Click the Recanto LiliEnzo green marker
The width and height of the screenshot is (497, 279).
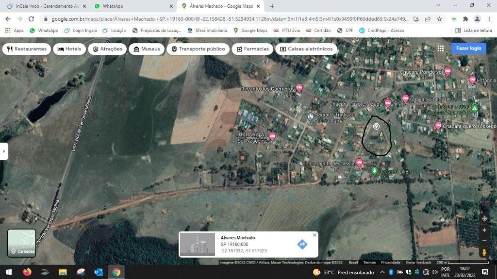tap(374, 171)
